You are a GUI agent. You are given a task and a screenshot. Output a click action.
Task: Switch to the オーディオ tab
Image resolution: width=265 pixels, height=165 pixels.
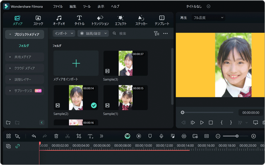point(59,20)
